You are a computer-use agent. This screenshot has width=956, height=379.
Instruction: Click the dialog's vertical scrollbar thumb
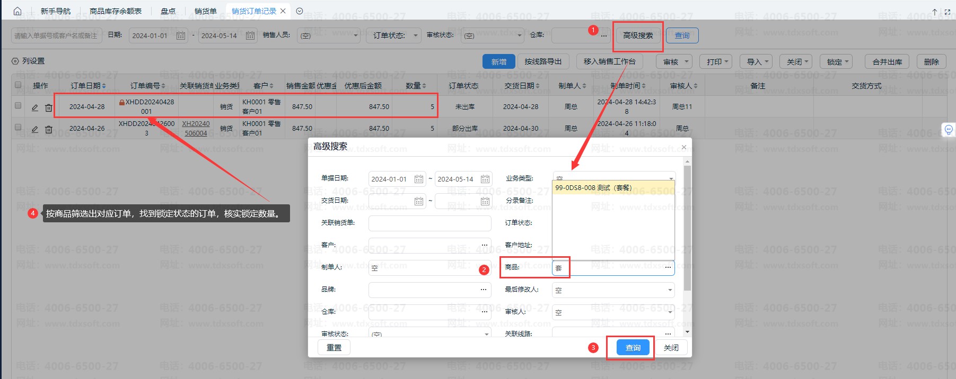(x=687, y=228)
